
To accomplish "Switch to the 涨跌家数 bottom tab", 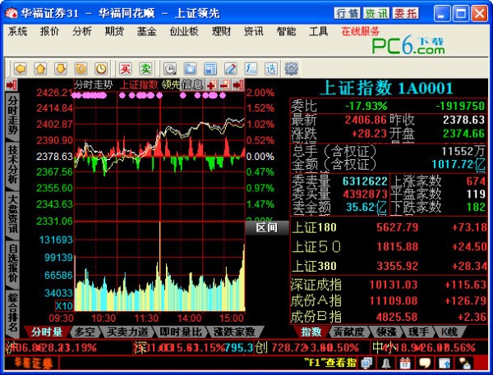I will (x=234, y=332).
